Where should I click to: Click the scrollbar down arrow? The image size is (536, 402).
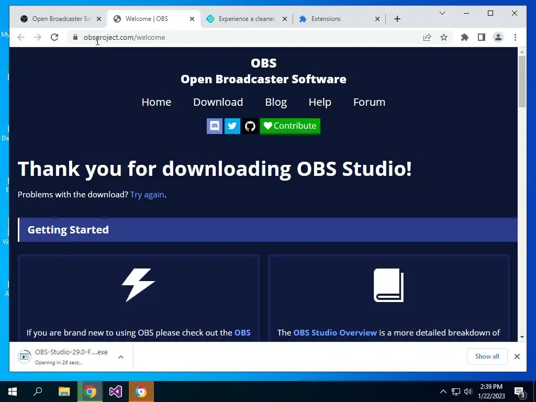(522, 337)
